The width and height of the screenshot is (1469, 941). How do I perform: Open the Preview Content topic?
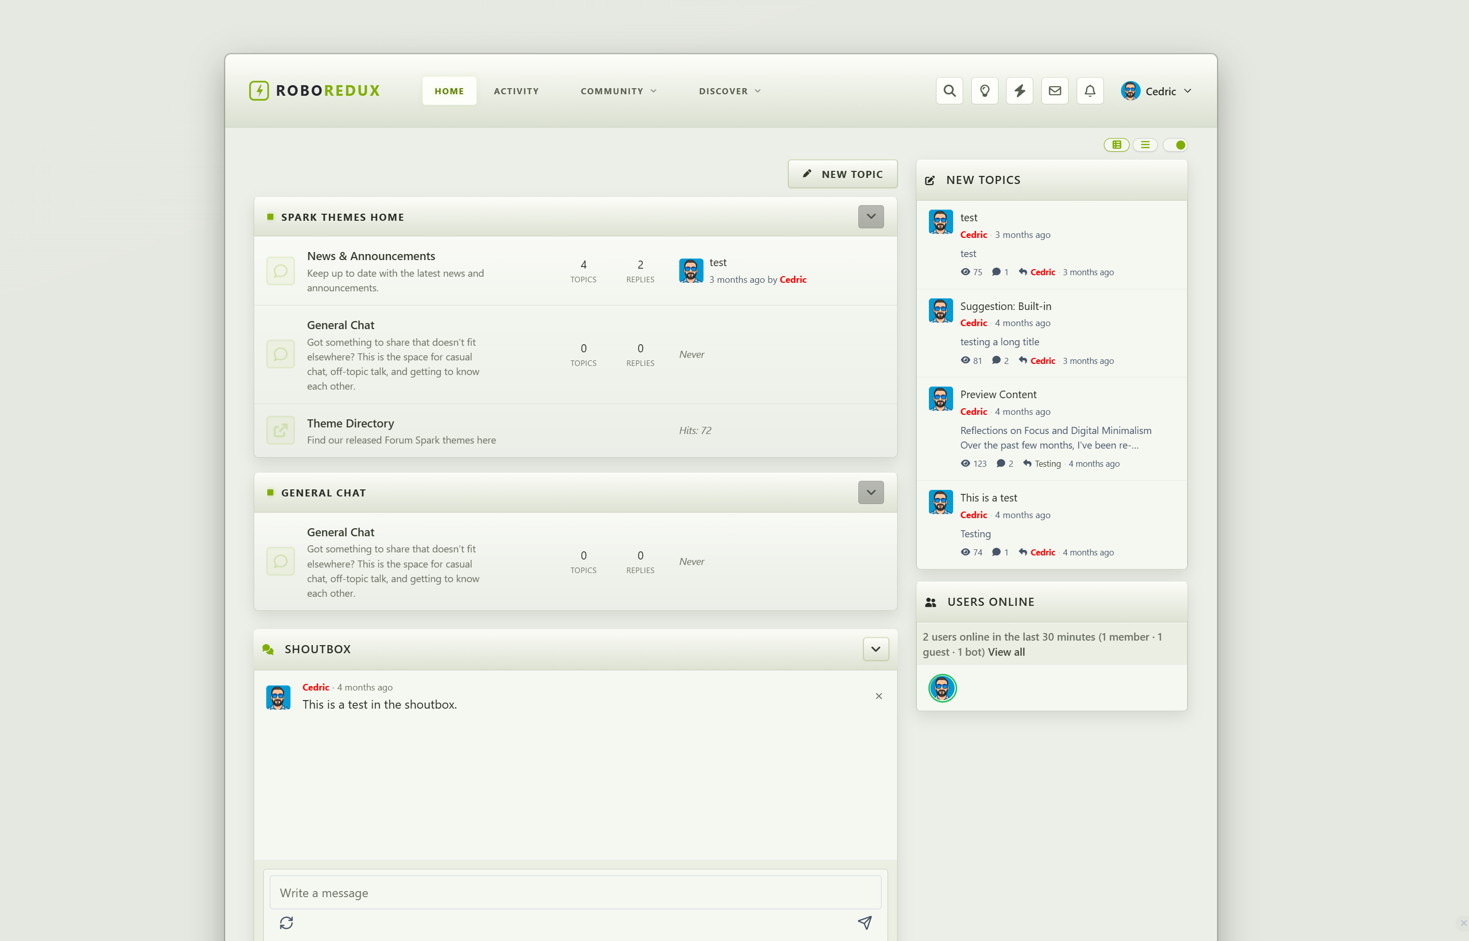point(998,395)
